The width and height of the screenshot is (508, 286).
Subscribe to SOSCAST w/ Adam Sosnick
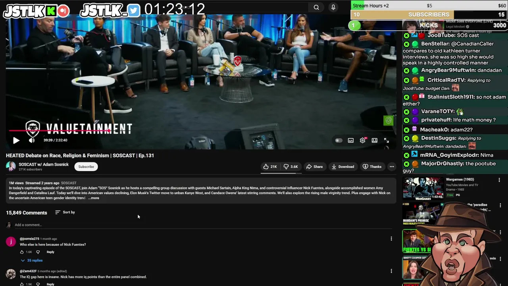coord(86,167)
